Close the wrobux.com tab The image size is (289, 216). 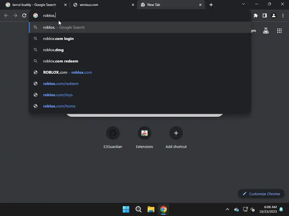[133, 5]
